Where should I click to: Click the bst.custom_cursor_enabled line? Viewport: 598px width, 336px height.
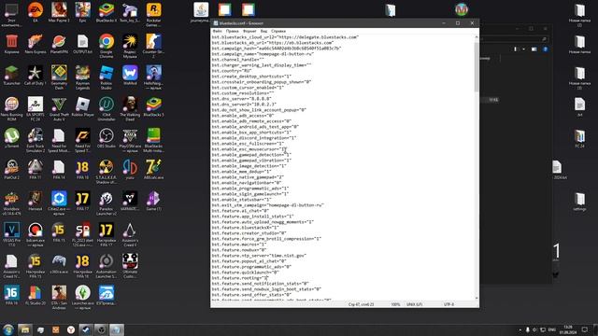249,88
